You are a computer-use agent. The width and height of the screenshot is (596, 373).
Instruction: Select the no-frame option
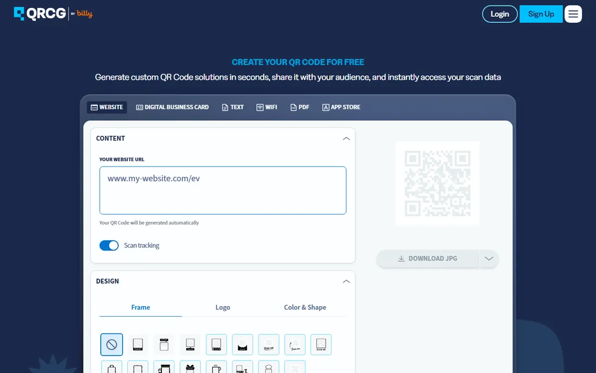point(112,344)
